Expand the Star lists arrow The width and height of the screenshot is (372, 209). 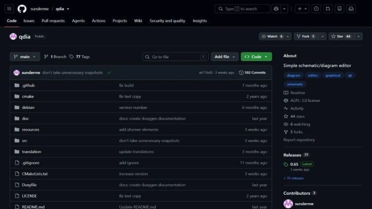click(x=359, y=37)
